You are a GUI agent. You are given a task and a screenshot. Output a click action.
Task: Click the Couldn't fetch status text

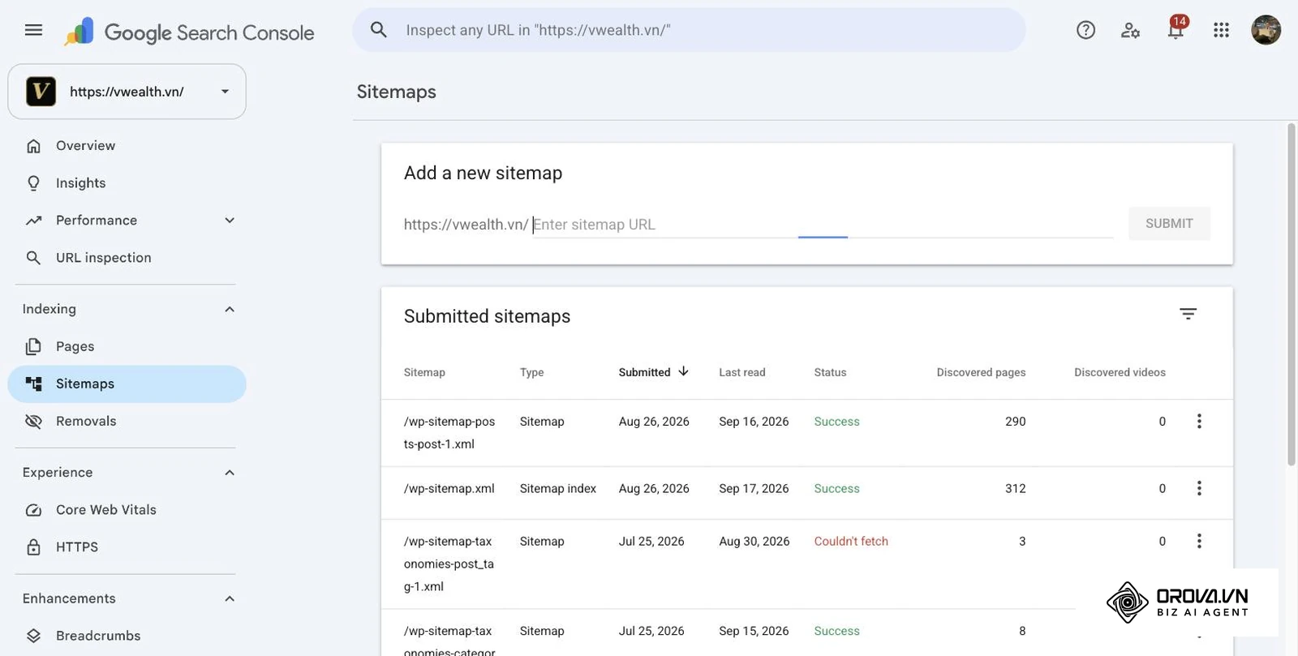coord(851,541)
